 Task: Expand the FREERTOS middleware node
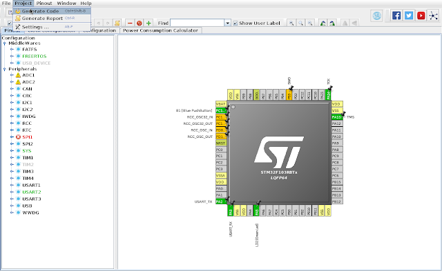coord(12,56)
